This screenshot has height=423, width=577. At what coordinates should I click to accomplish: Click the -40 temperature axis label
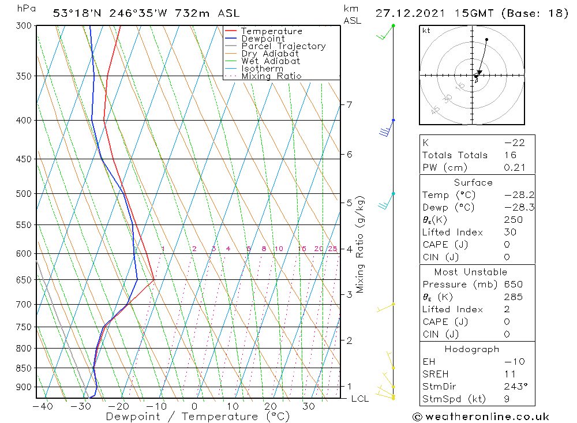(x=43, y=406)
